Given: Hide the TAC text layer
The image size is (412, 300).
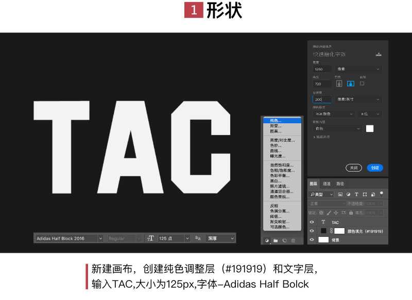Looking at the screenshot, I should (311, 222).
